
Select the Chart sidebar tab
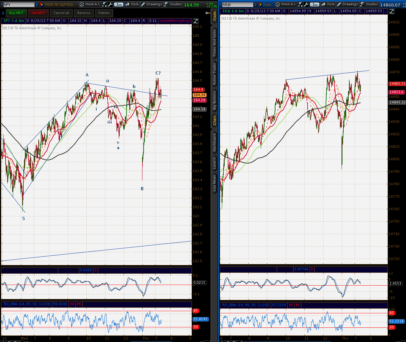click(x=214, y=120)
